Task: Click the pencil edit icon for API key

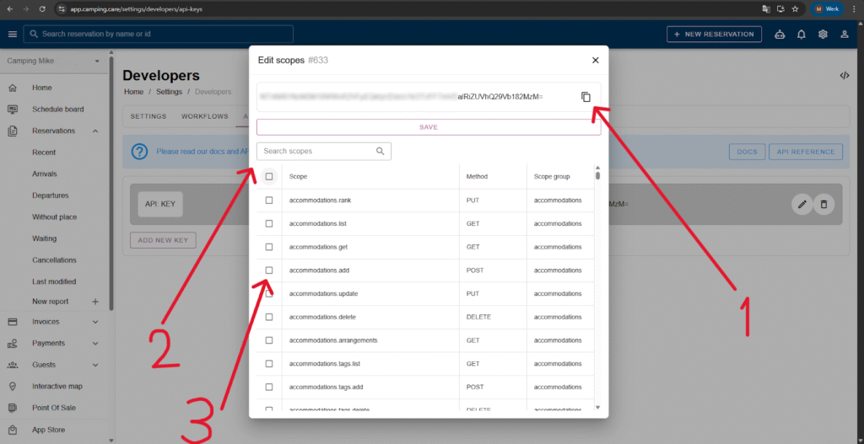Action: (x=802, y=204)
